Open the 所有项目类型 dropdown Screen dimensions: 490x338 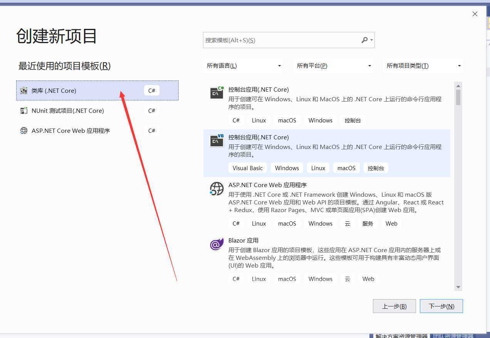click(423, 66)
